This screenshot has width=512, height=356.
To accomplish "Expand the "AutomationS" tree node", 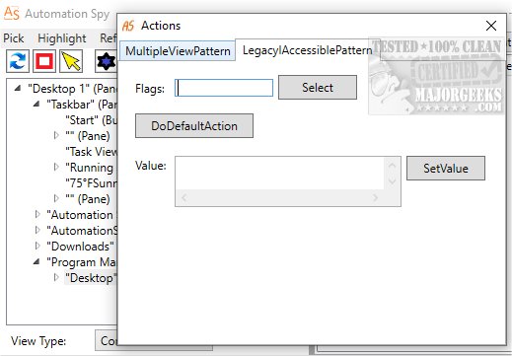I will pos(37,230).
